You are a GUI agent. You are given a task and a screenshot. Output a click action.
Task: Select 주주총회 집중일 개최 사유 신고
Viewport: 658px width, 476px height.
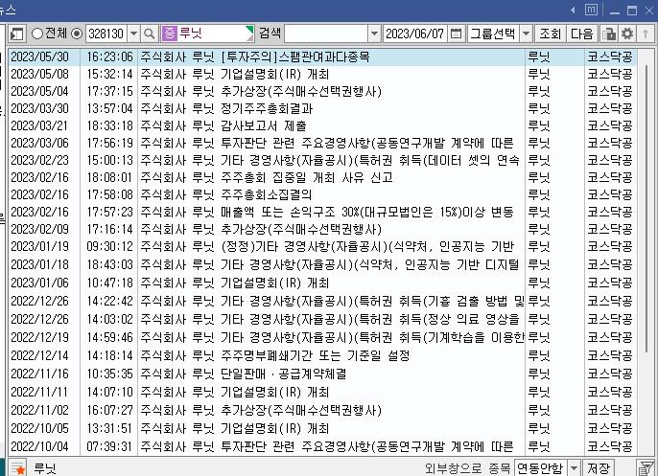[x=322, y=177]
